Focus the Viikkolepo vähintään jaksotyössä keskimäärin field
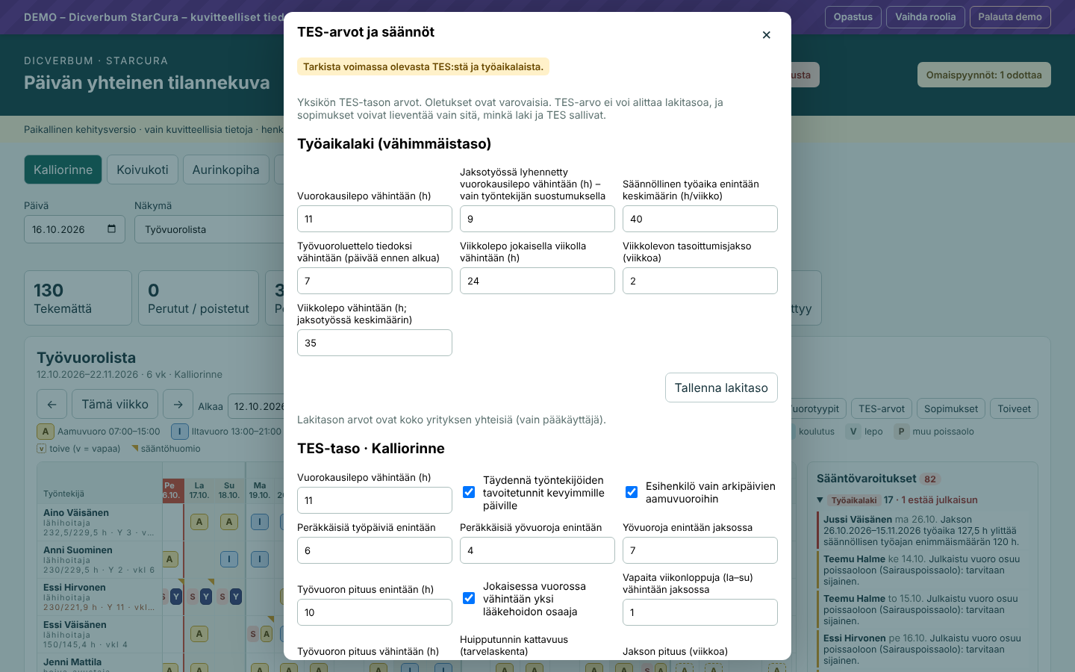Viewport: 1075px width, 672px height. (375, 343)
